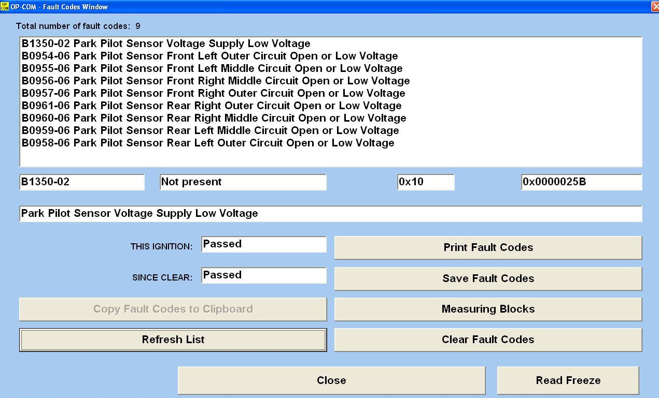Select B0957-06 Front Right Outer fault
The width and height of the screenshot is (659, 398).
click(x=213, y=93)
